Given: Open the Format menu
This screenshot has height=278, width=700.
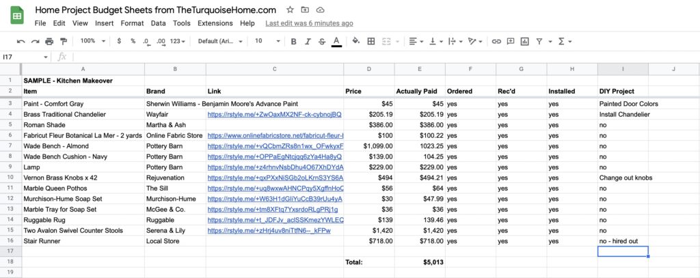Looking at the screenshot, I should (x=132, y=23).
